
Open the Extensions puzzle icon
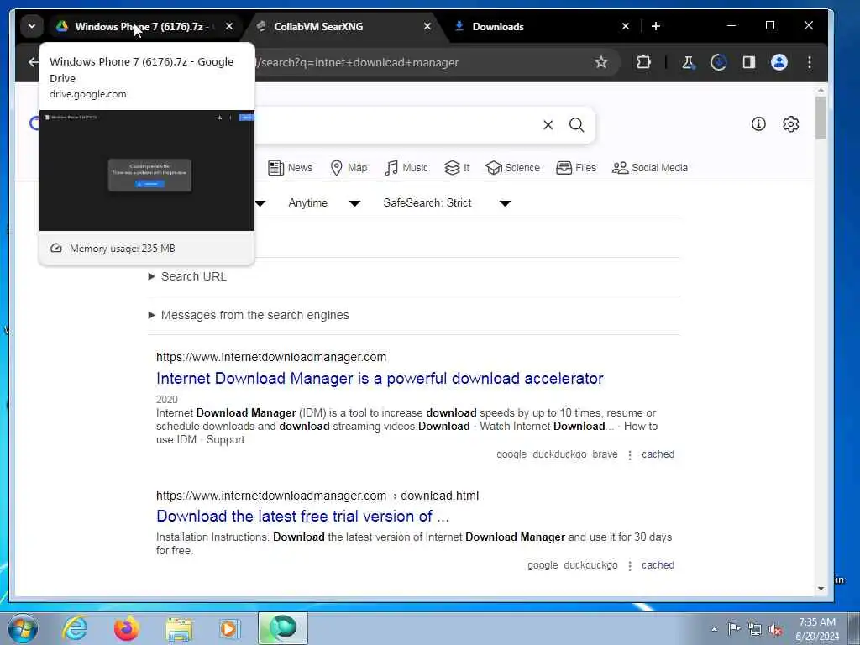(x=643, y=62)
